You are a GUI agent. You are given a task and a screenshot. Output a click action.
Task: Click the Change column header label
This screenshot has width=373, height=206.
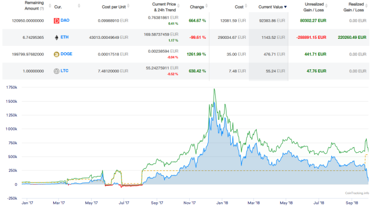point(197,7)
